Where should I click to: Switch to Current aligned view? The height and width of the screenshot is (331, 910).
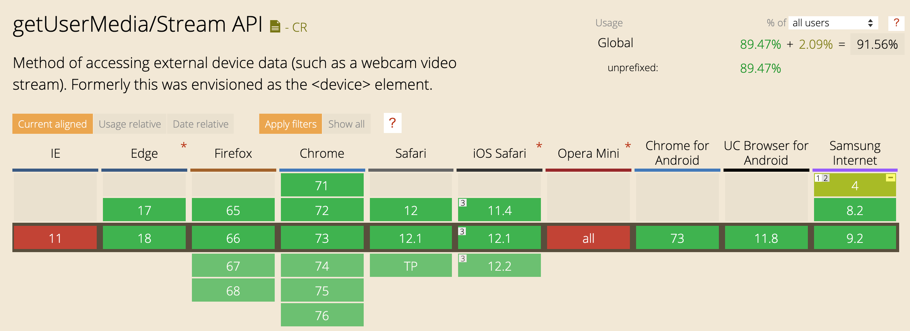click(53, 124)
